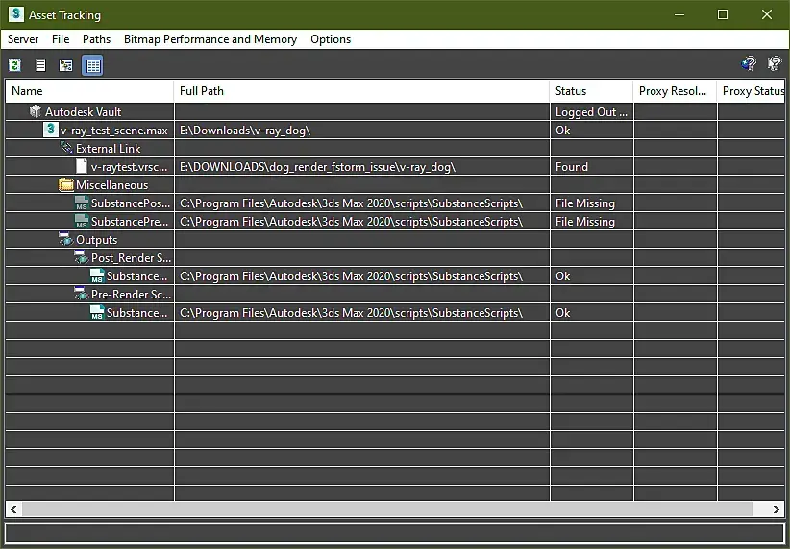Click the Refresh toolbar icon

[x=15, y=65]
